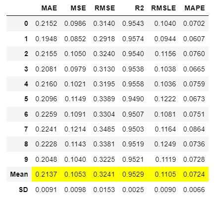Click MAPE value 0.0665
The height and width of the screenshot is (198, 215).
194,69
